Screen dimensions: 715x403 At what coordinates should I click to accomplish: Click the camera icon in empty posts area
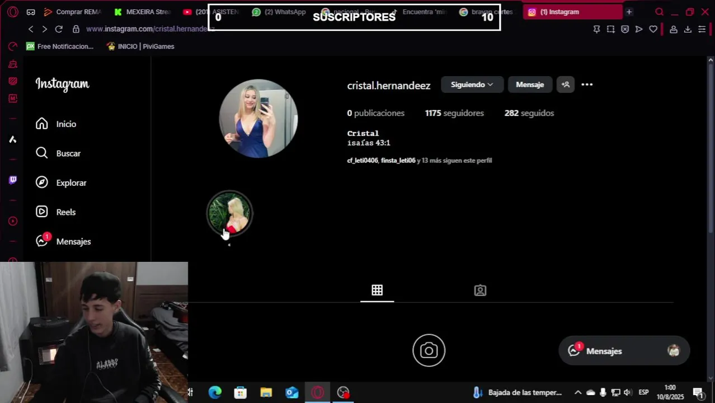point(429,350)
